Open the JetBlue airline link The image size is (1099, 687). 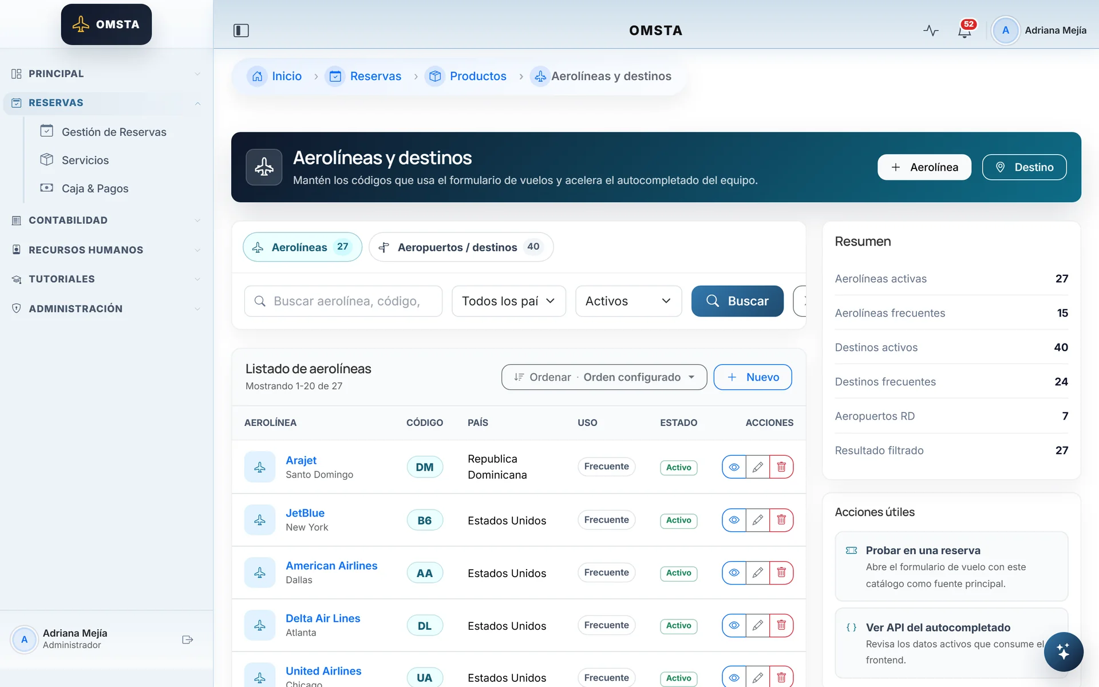click(305, 513)
